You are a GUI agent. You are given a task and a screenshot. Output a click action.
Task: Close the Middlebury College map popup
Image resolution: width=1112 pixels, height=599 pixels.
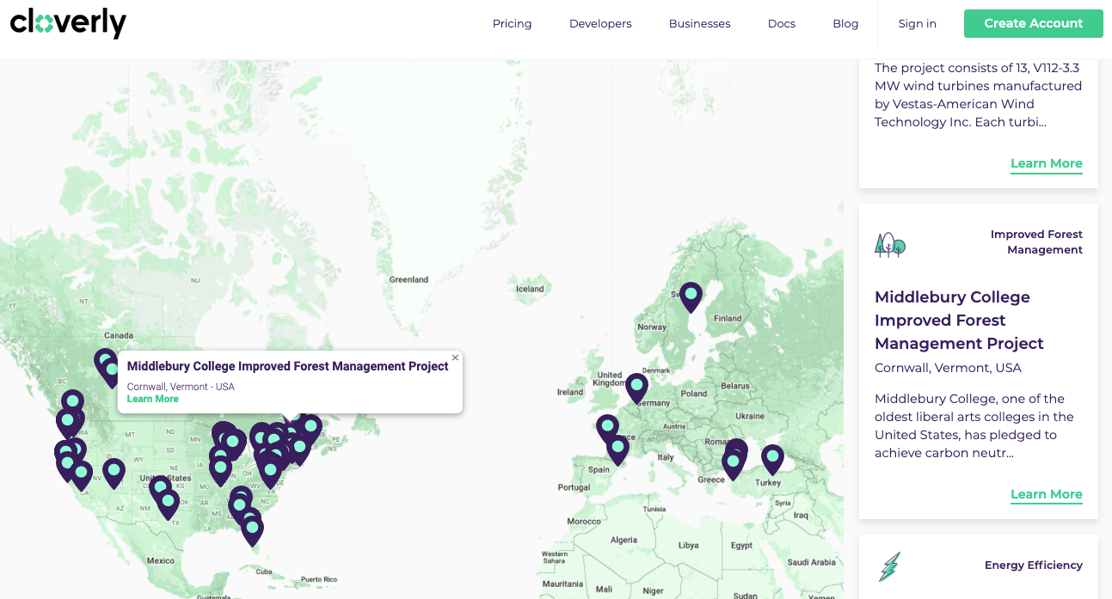(455, 358)
